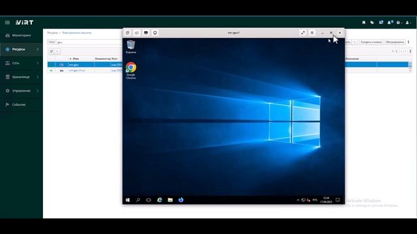The height and width of the screenshot is (234, 417).
Task: Open Хранилище section in the sidebar
Action: tap(21, 77)
